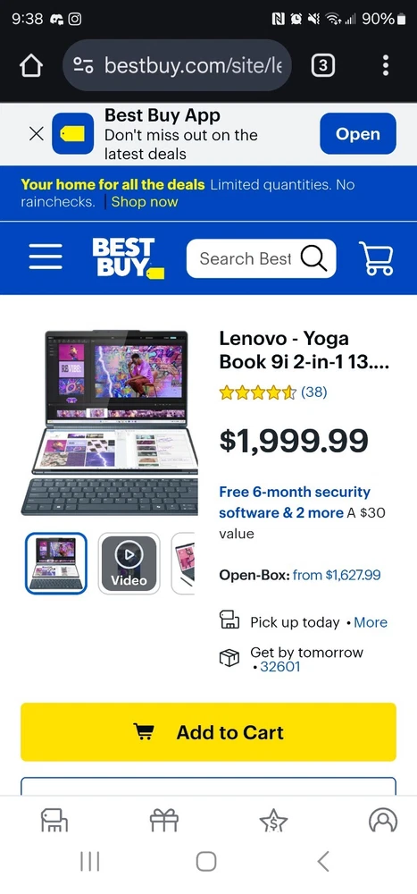The height and width of the screenshot is (894, 417).
Task: Open the gift ideas icon in bottom bar
Action: pos(164,821)
